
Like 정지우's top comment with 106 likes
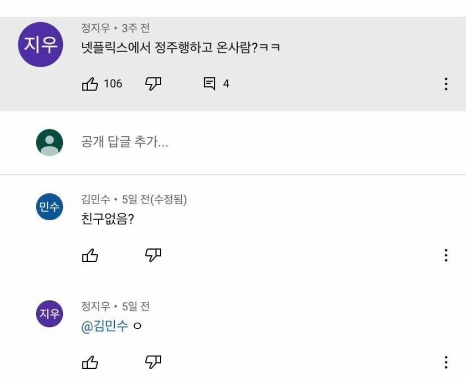pos(90,84)
